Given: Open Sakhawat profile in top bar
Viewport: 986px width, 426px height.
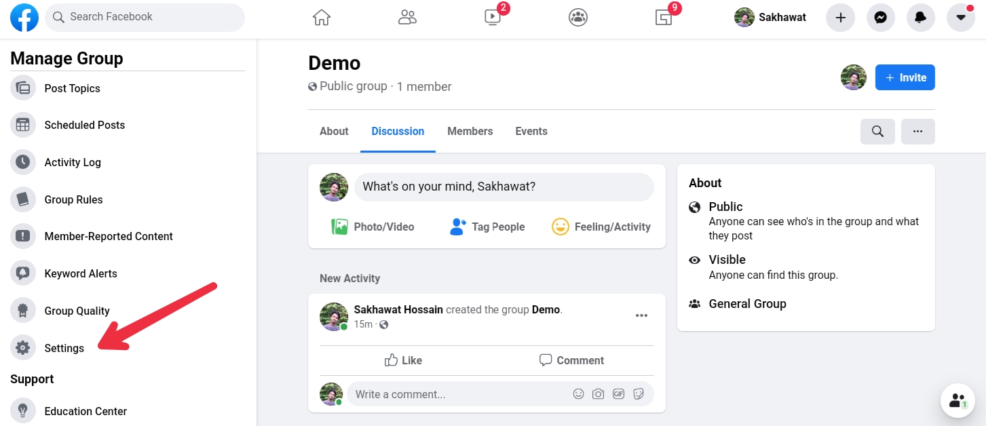Looking at the screenshot, I should [x=771, y=18].
